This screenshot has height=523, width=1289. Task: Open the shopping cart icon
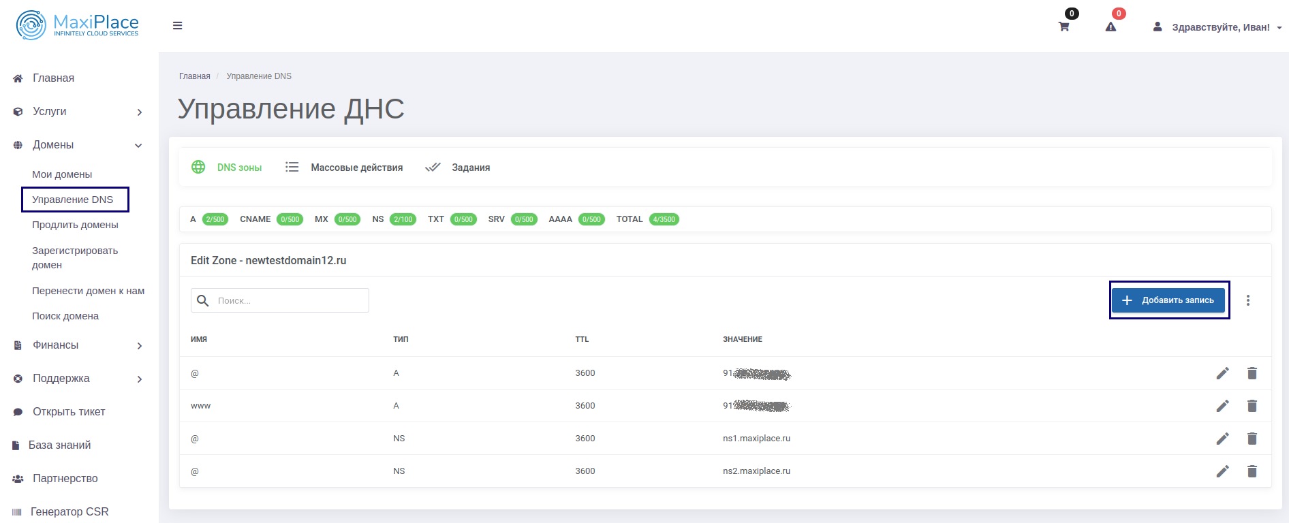(x=1063, y=27)
